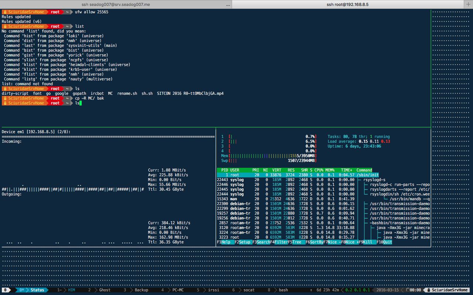Select process row with PID 2857
The image size is (473, 295).
323,223
